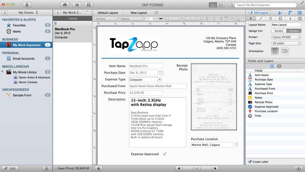Image resolution: width=305 pixels, height=172 pixels.
Task: Click the justify text alignment button
Action: [x=200, y=19]
